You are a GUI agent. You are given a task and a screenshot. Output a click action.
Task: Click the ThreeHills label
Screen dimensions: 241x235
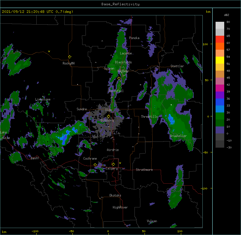149,117
